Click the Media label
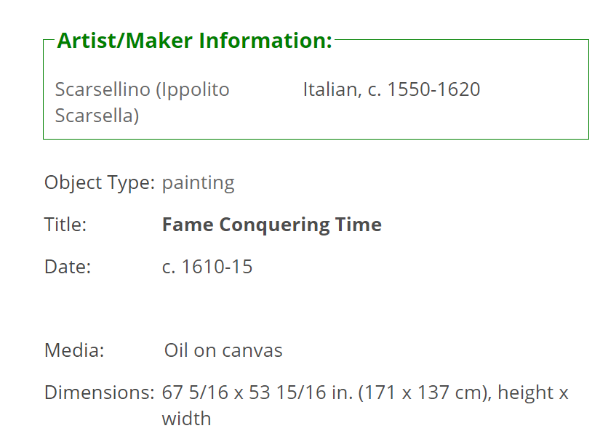 coord(74,350)
